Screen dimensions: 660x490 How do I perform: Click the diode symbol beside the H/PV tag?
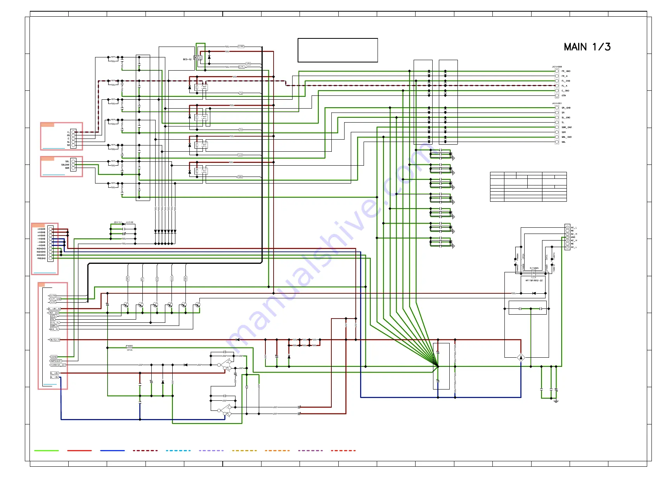tap(209, 57)
